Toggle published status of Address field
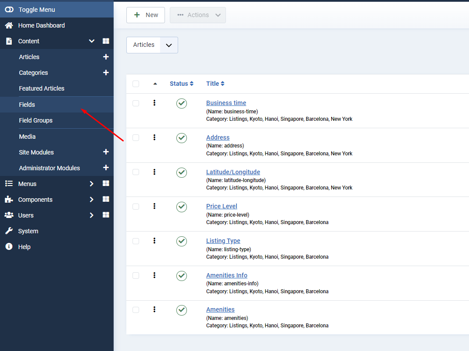 point(182,138)
